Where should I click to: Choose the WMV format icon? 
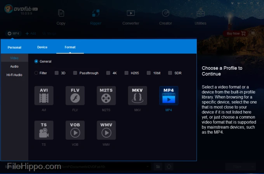pos(106,130)
